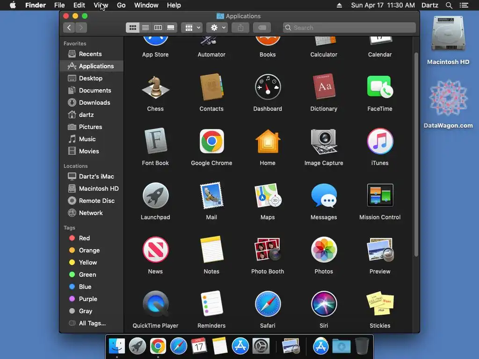Image resolution: width=479 pixels, height=359 pixels.
Task: Click the vertical scrollbar in Applications window
Action: [x=416, y=154]
